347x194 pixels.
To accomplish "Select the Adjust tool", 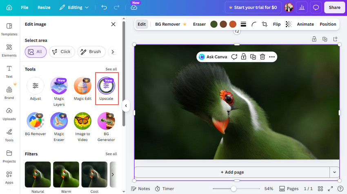I will click(36, 89).
